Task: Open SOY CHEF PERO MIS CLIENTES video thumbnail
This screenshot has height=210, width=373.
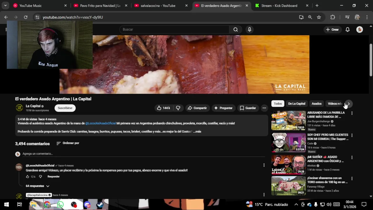Action: pyautogui.click(x=288, y=143)
